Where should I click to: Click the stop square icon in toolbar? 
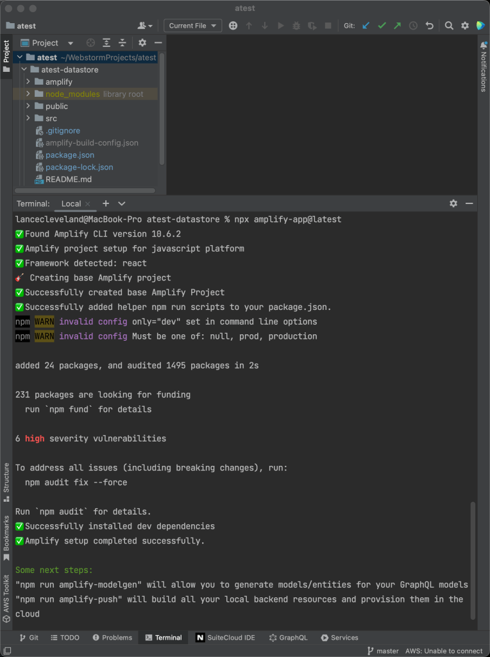pyautogui.click(x=328, y=26)
